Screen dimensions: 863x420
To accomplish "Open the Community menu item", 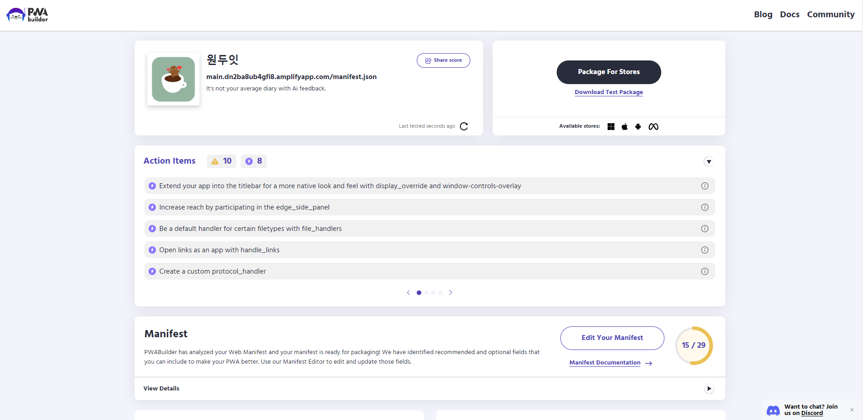I will 830,15.
